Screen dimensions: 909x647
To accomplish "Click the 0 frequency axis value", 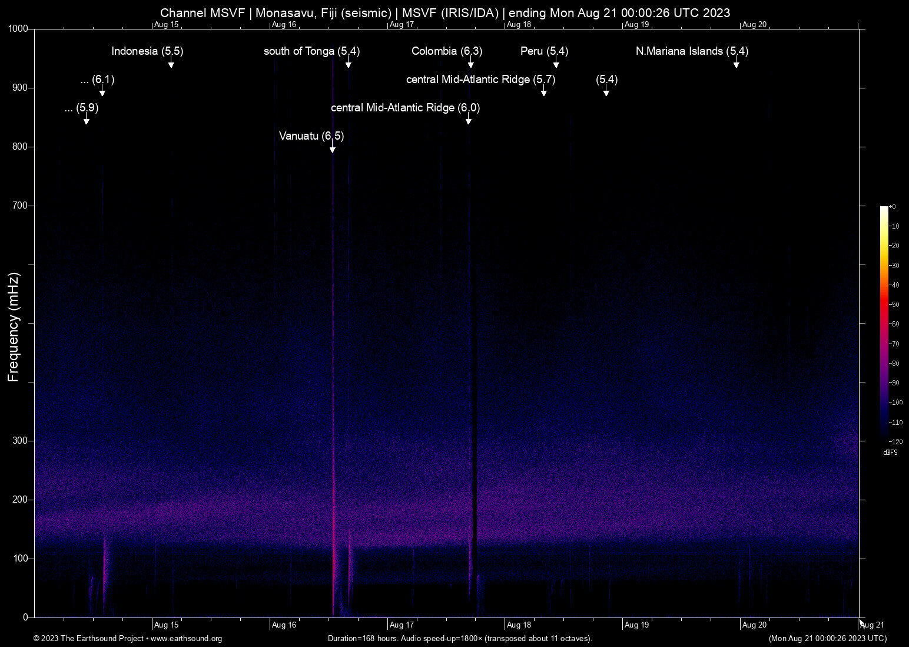I will [26, 618].
